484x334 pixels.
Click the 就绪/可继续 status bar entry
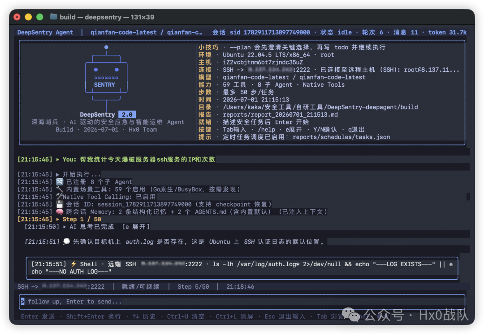tap(140, 287)
